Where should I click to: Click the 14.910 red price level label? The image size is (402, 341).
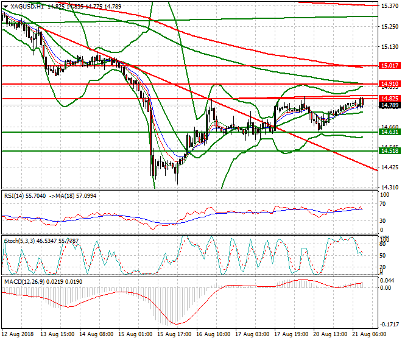[x=390, y=84]
